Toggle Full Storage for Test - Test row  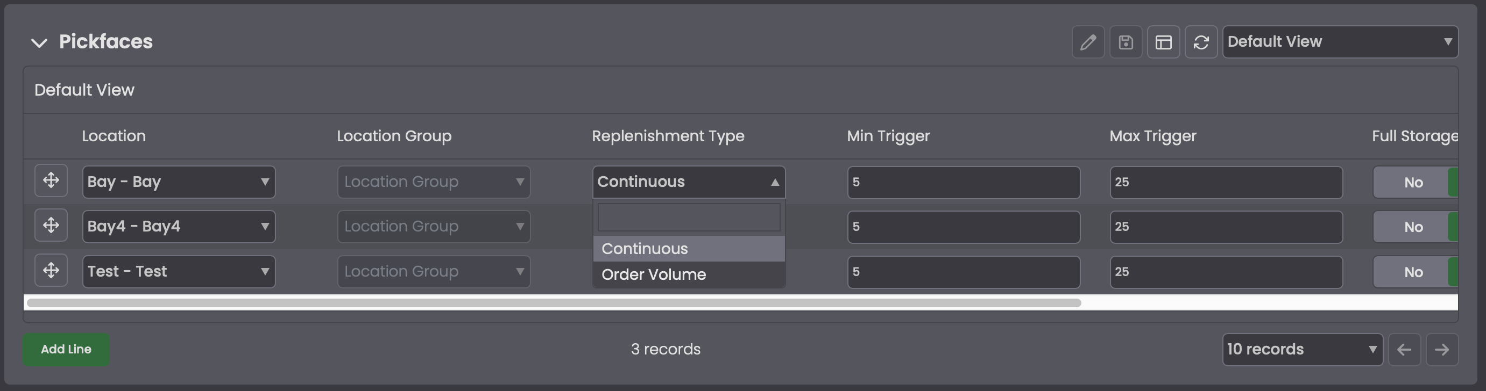(x=1415, y=272)
